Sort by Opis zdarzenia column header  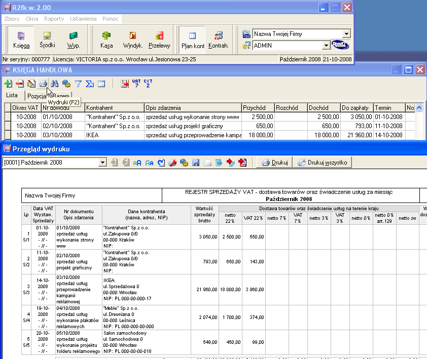click(x=193, y=108)
